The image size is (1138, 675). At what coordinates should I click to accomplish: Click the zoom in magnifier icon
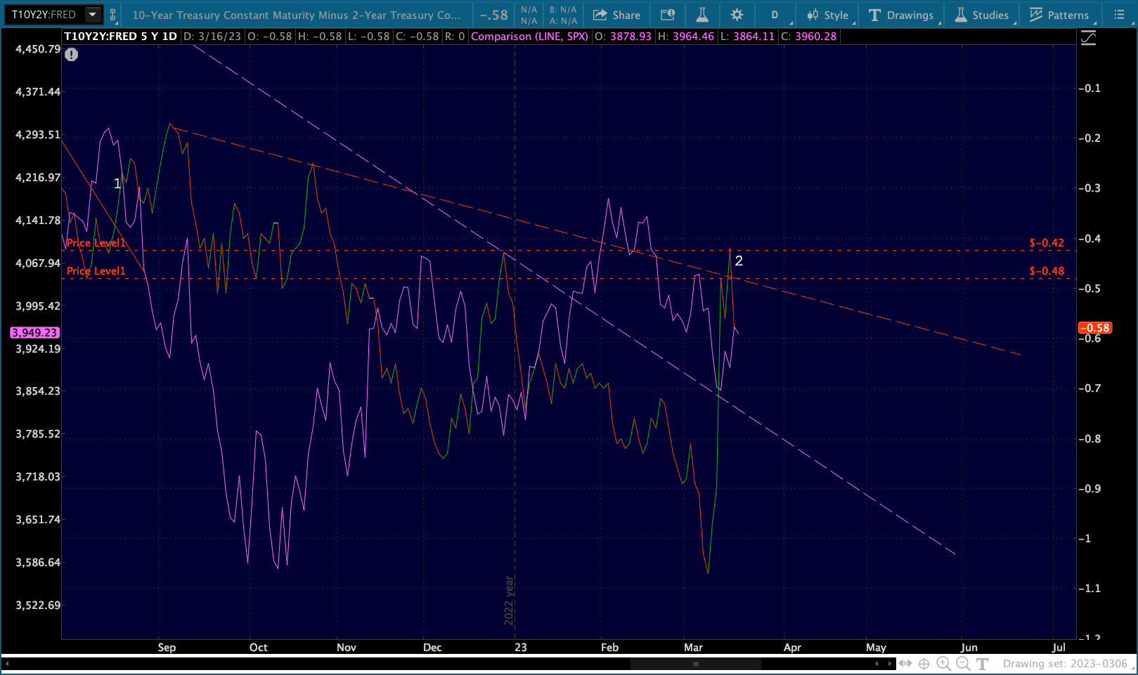[x=943, y=663]
